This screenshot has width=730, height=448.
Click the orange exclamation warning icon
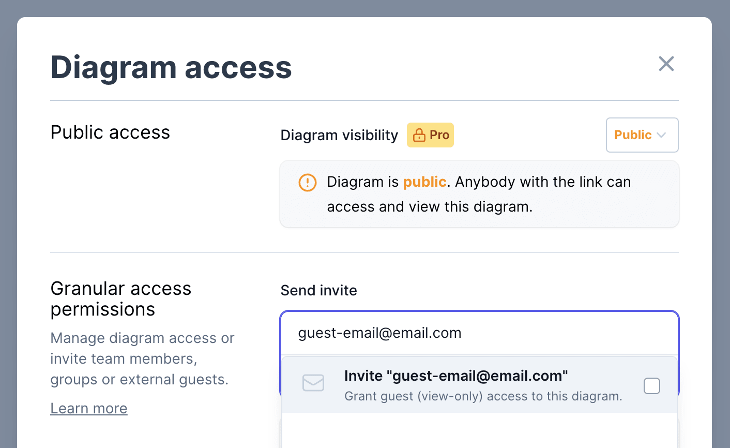308,182
